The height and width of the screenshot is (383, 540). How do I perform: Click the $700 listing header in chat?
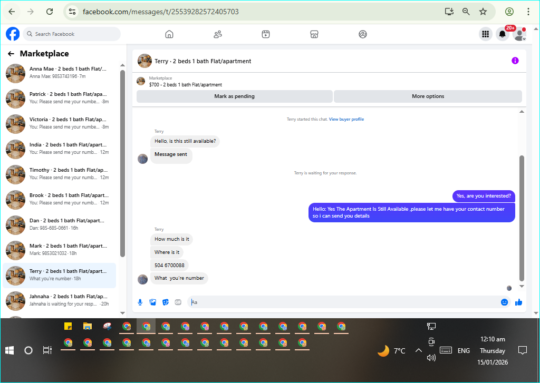pos(185,85)
